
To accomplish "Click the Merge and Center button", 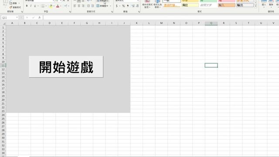I will 102,6.
